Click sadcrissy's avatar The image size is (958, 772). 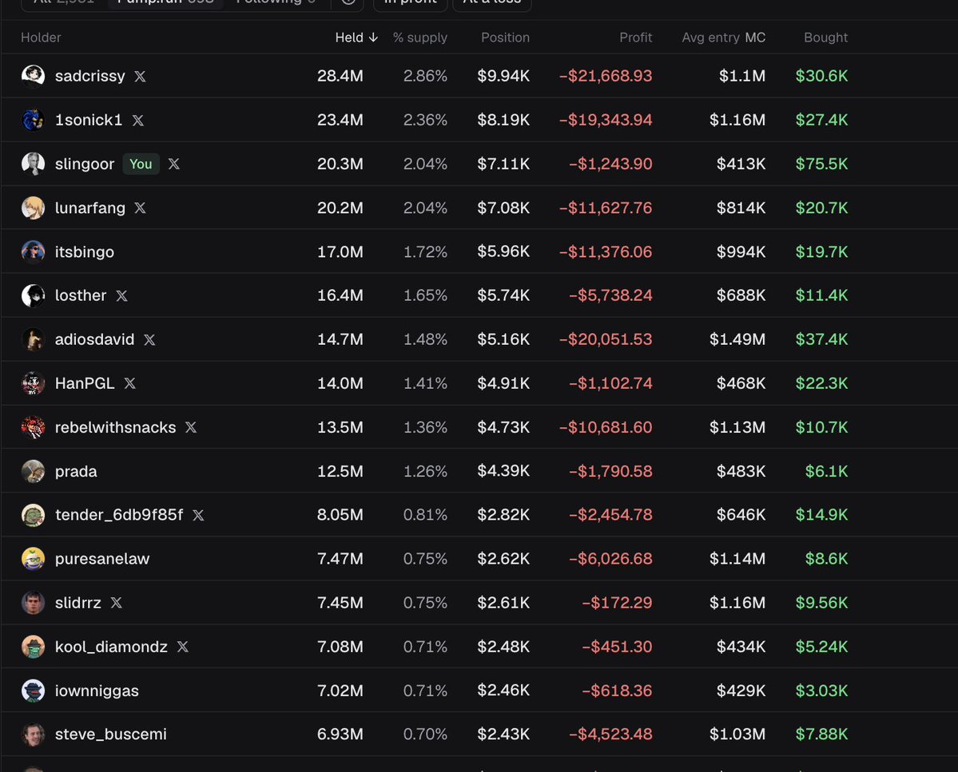point(33,76)
